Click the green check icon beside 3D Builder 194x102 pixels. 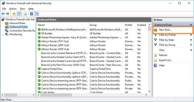point(39,33)
